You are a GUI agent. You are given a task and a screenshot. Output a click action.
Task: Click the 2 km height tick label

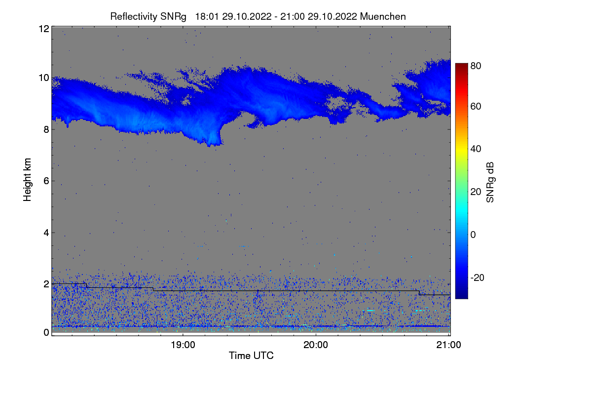(46, 284)
